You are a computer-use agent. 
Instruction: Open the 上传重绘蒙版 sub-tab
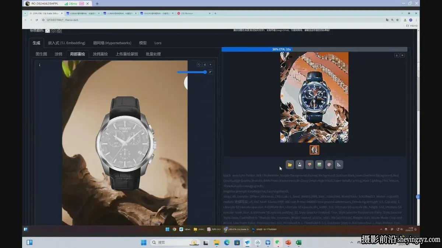click(x=127, y=54)
